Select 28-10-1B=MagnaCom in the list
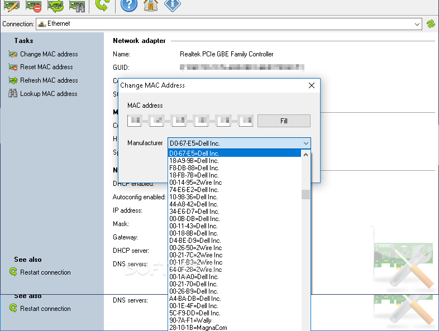439x331 pixels. 235,328
